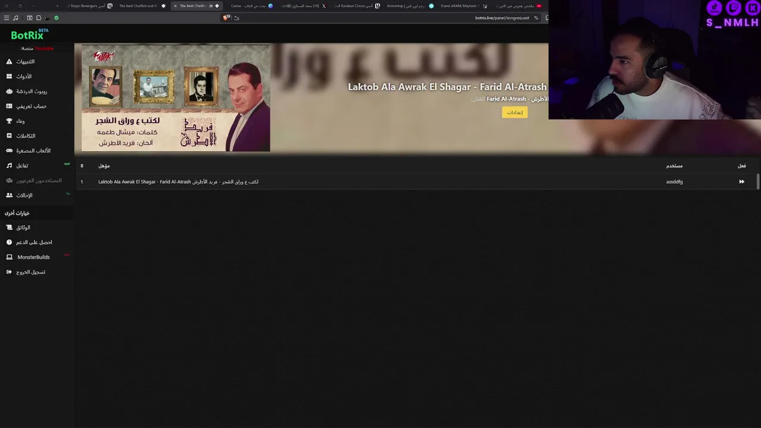Close the active The best ChatBot tab
This screenshot has width=761, height=428.
(175, 6)
